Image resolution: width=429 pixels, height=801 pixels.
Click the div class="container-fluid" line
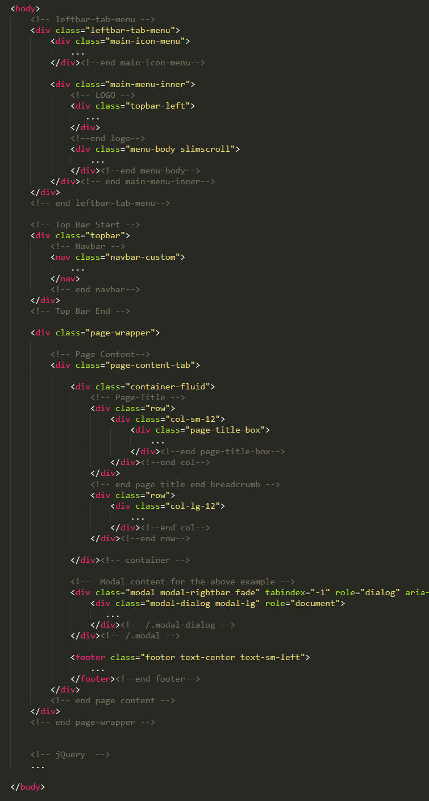(x=143, y=387)
